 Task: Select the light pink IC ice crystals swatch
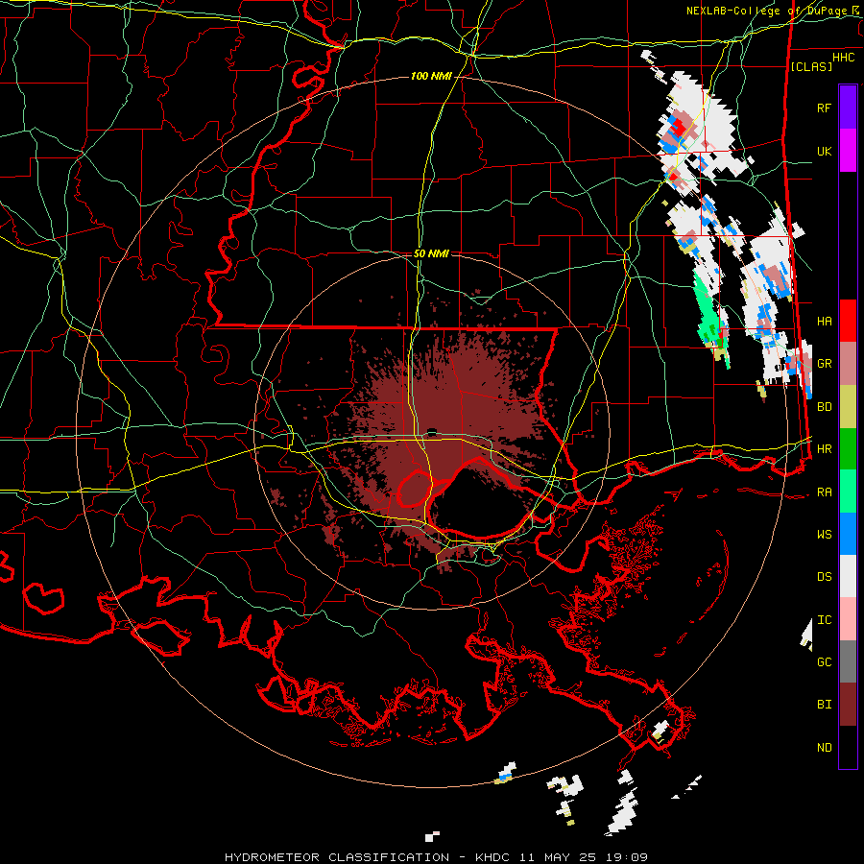point(848,619)
